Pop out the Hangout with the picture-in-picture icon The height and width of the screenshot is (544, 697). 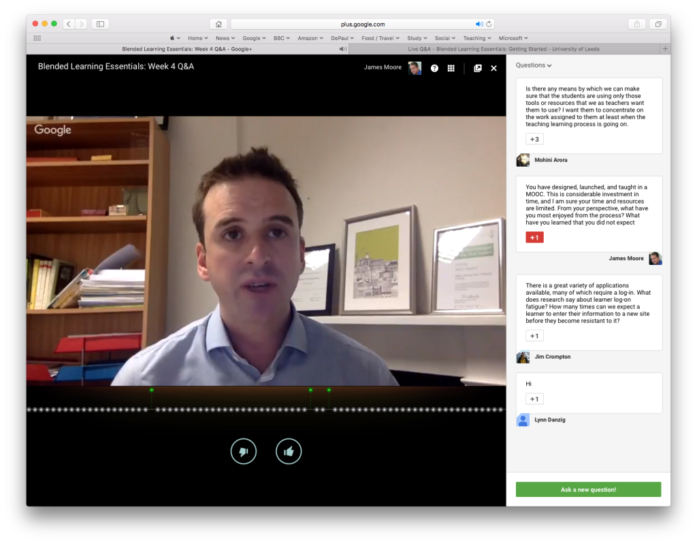point(477,68)
